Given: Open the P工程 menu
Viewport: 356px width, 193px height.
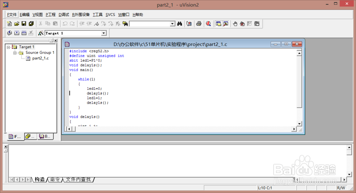Looking at the screenshot, I should [51, 15].
